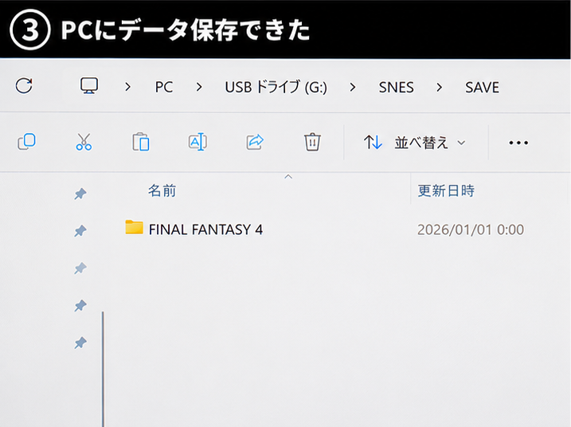Click the Share icon
The height and width of the screenshot is (427, 571).
(255, 142)
